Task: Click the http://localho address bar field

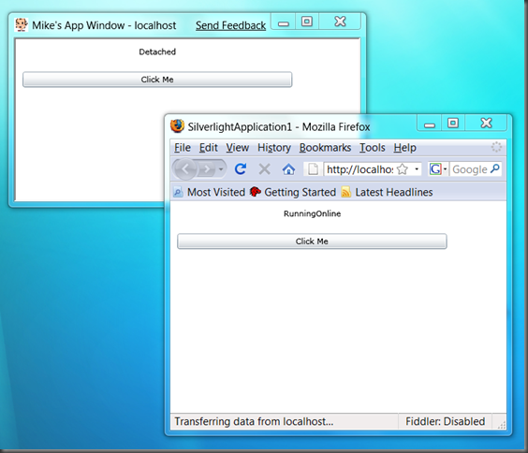Action: click(359, 169)
